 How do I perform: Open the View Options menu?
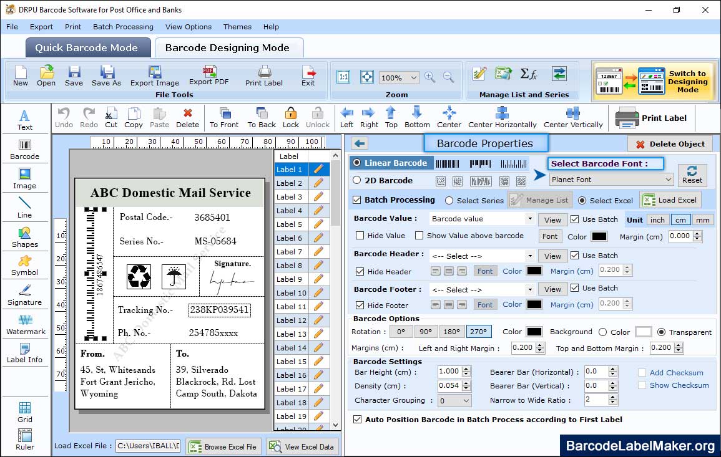pos(189,27)
